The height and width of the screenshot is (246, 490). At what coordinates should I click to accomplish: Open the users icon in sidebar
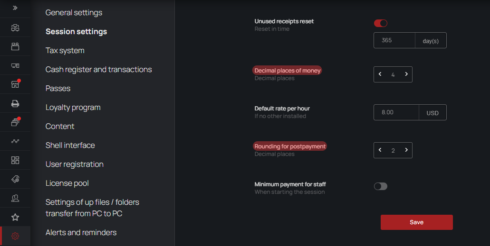coord(15,198)
